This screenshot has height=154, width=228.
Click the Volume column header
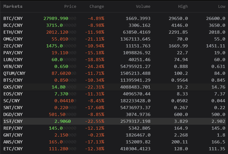click(143, 6)
